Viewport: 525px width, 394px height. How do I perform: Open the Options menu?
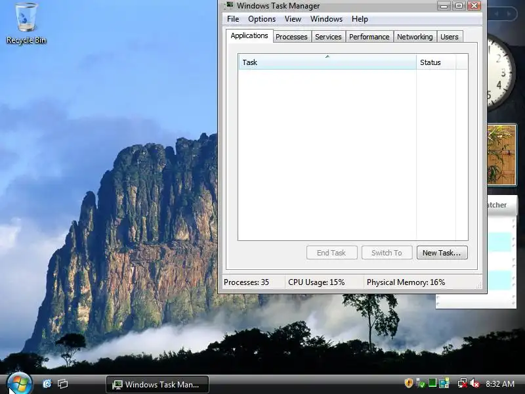tap(262, 19)
